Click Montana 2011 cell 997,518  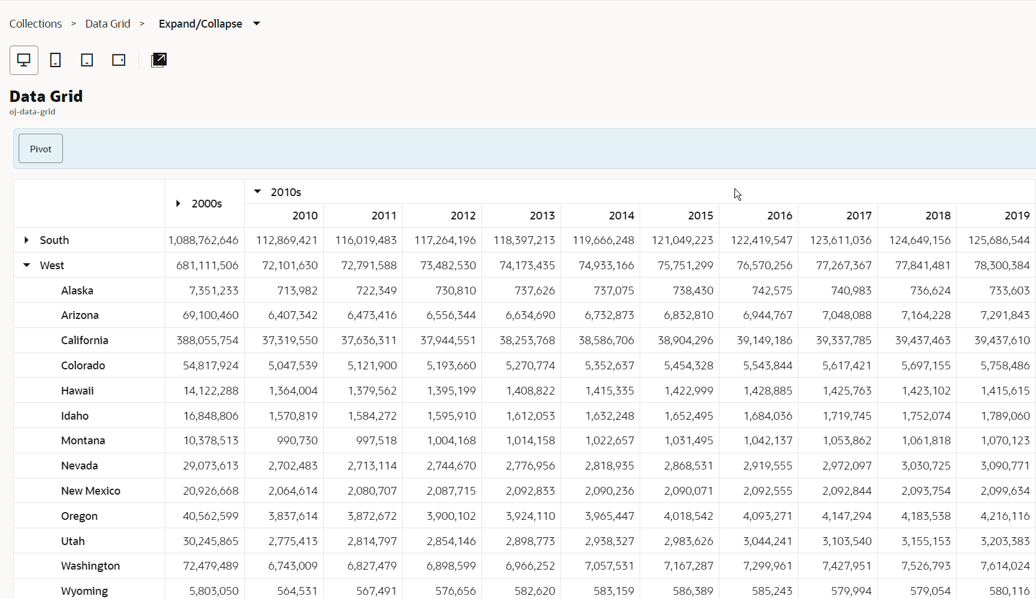363,441
